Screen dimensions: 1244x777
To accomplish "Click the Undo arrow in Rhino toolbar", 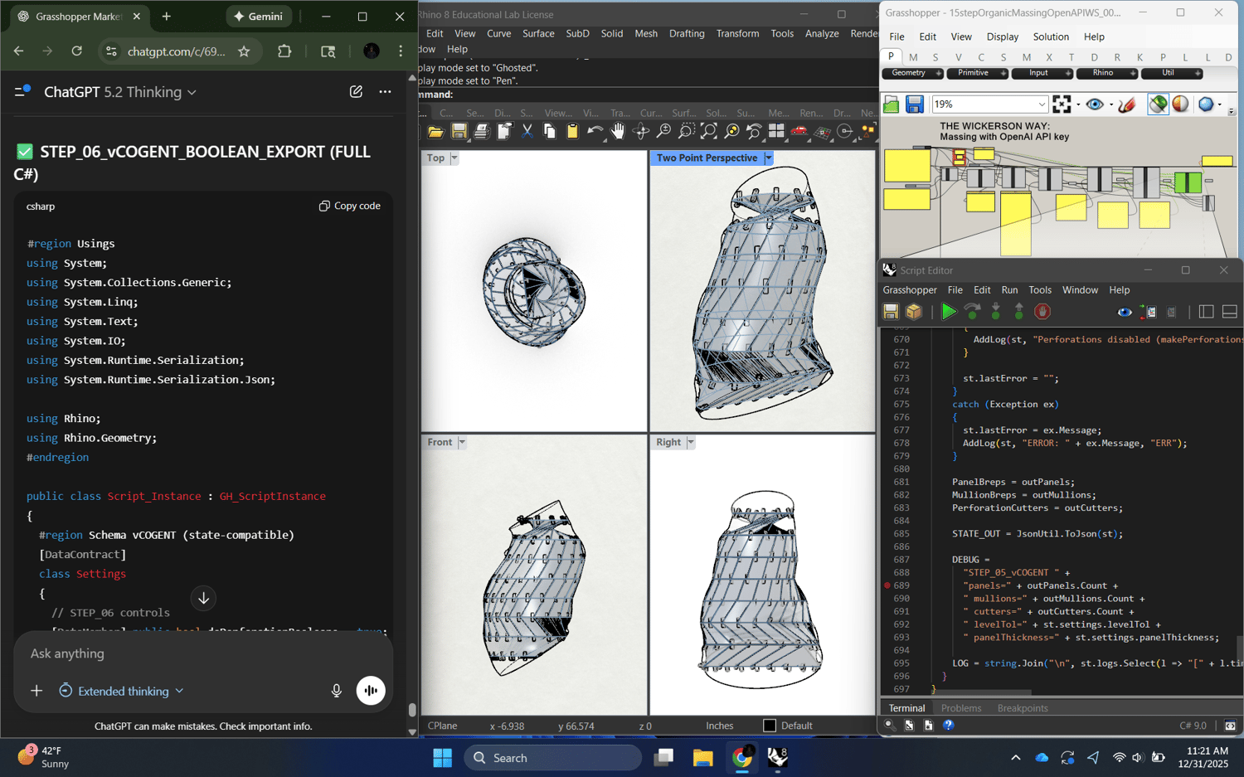I will 594,132.
